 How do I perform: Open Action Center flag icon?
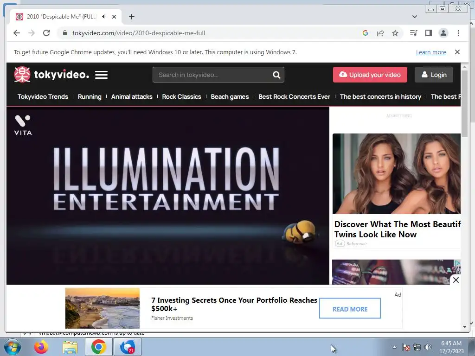(406, 347)
